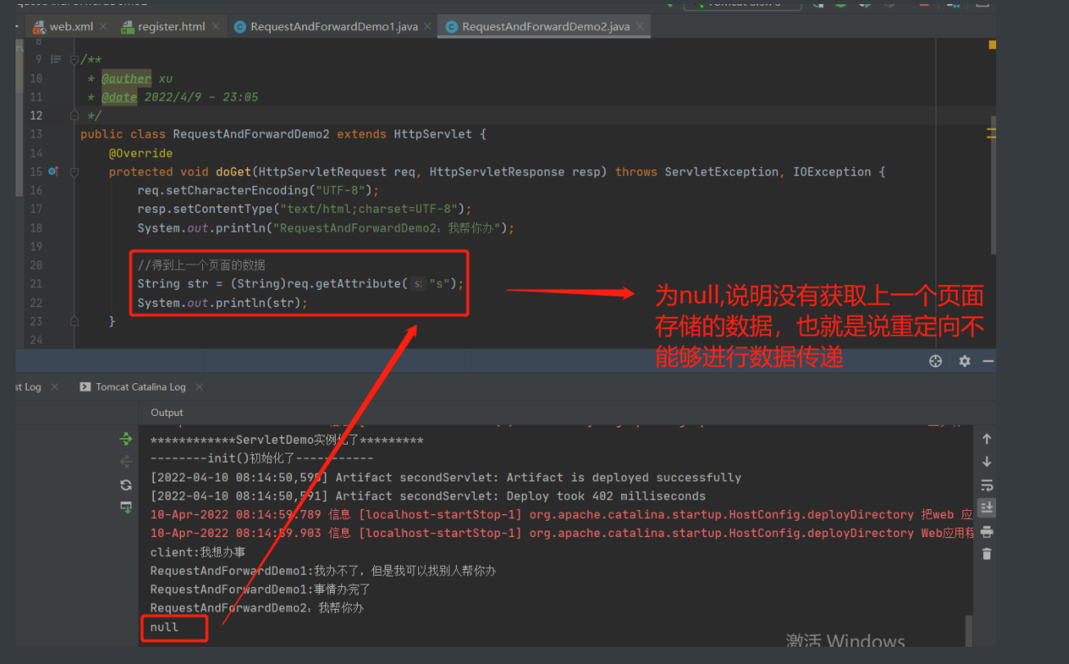The height and width of the screenshot is (664, 1069).
Task: Click the fold end marker on line 12
Action: point(74,116)
